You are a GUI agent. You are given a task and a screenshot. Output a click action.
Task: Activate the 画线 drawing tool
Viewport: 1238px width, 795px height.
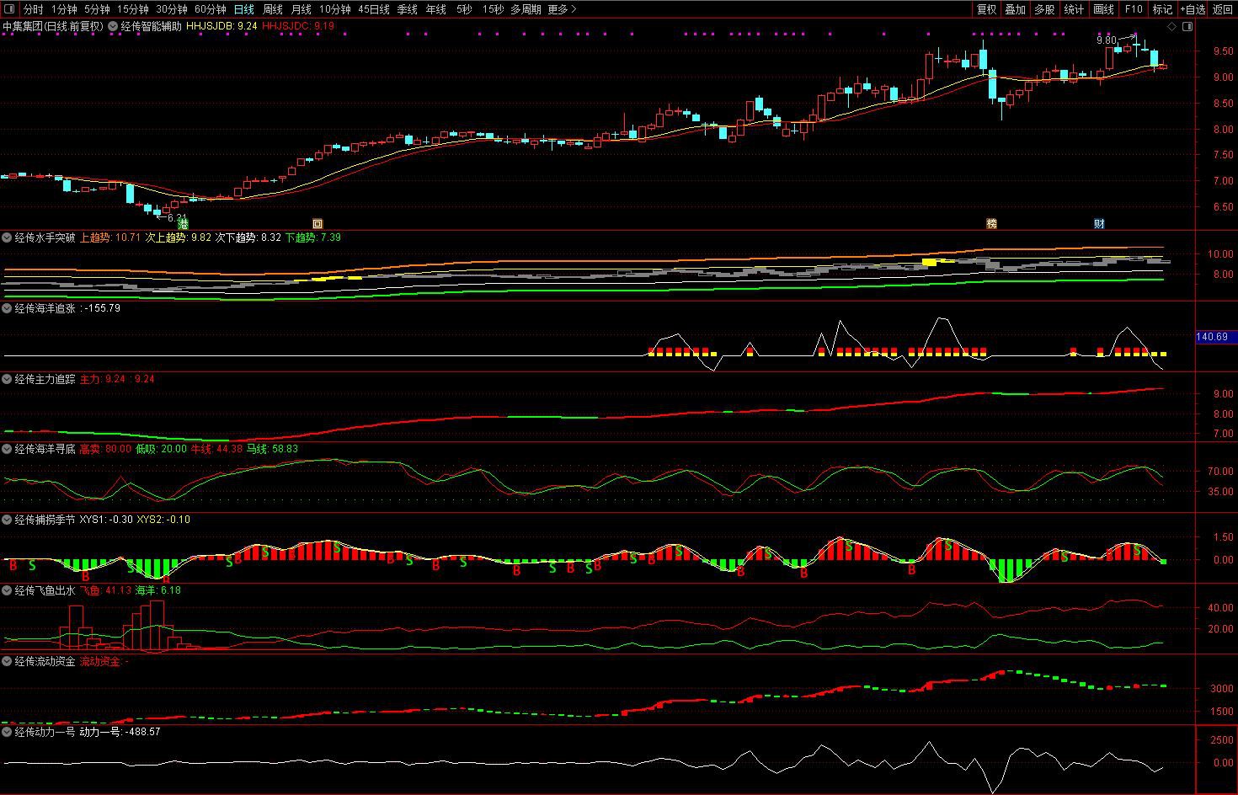[1104, 9]
